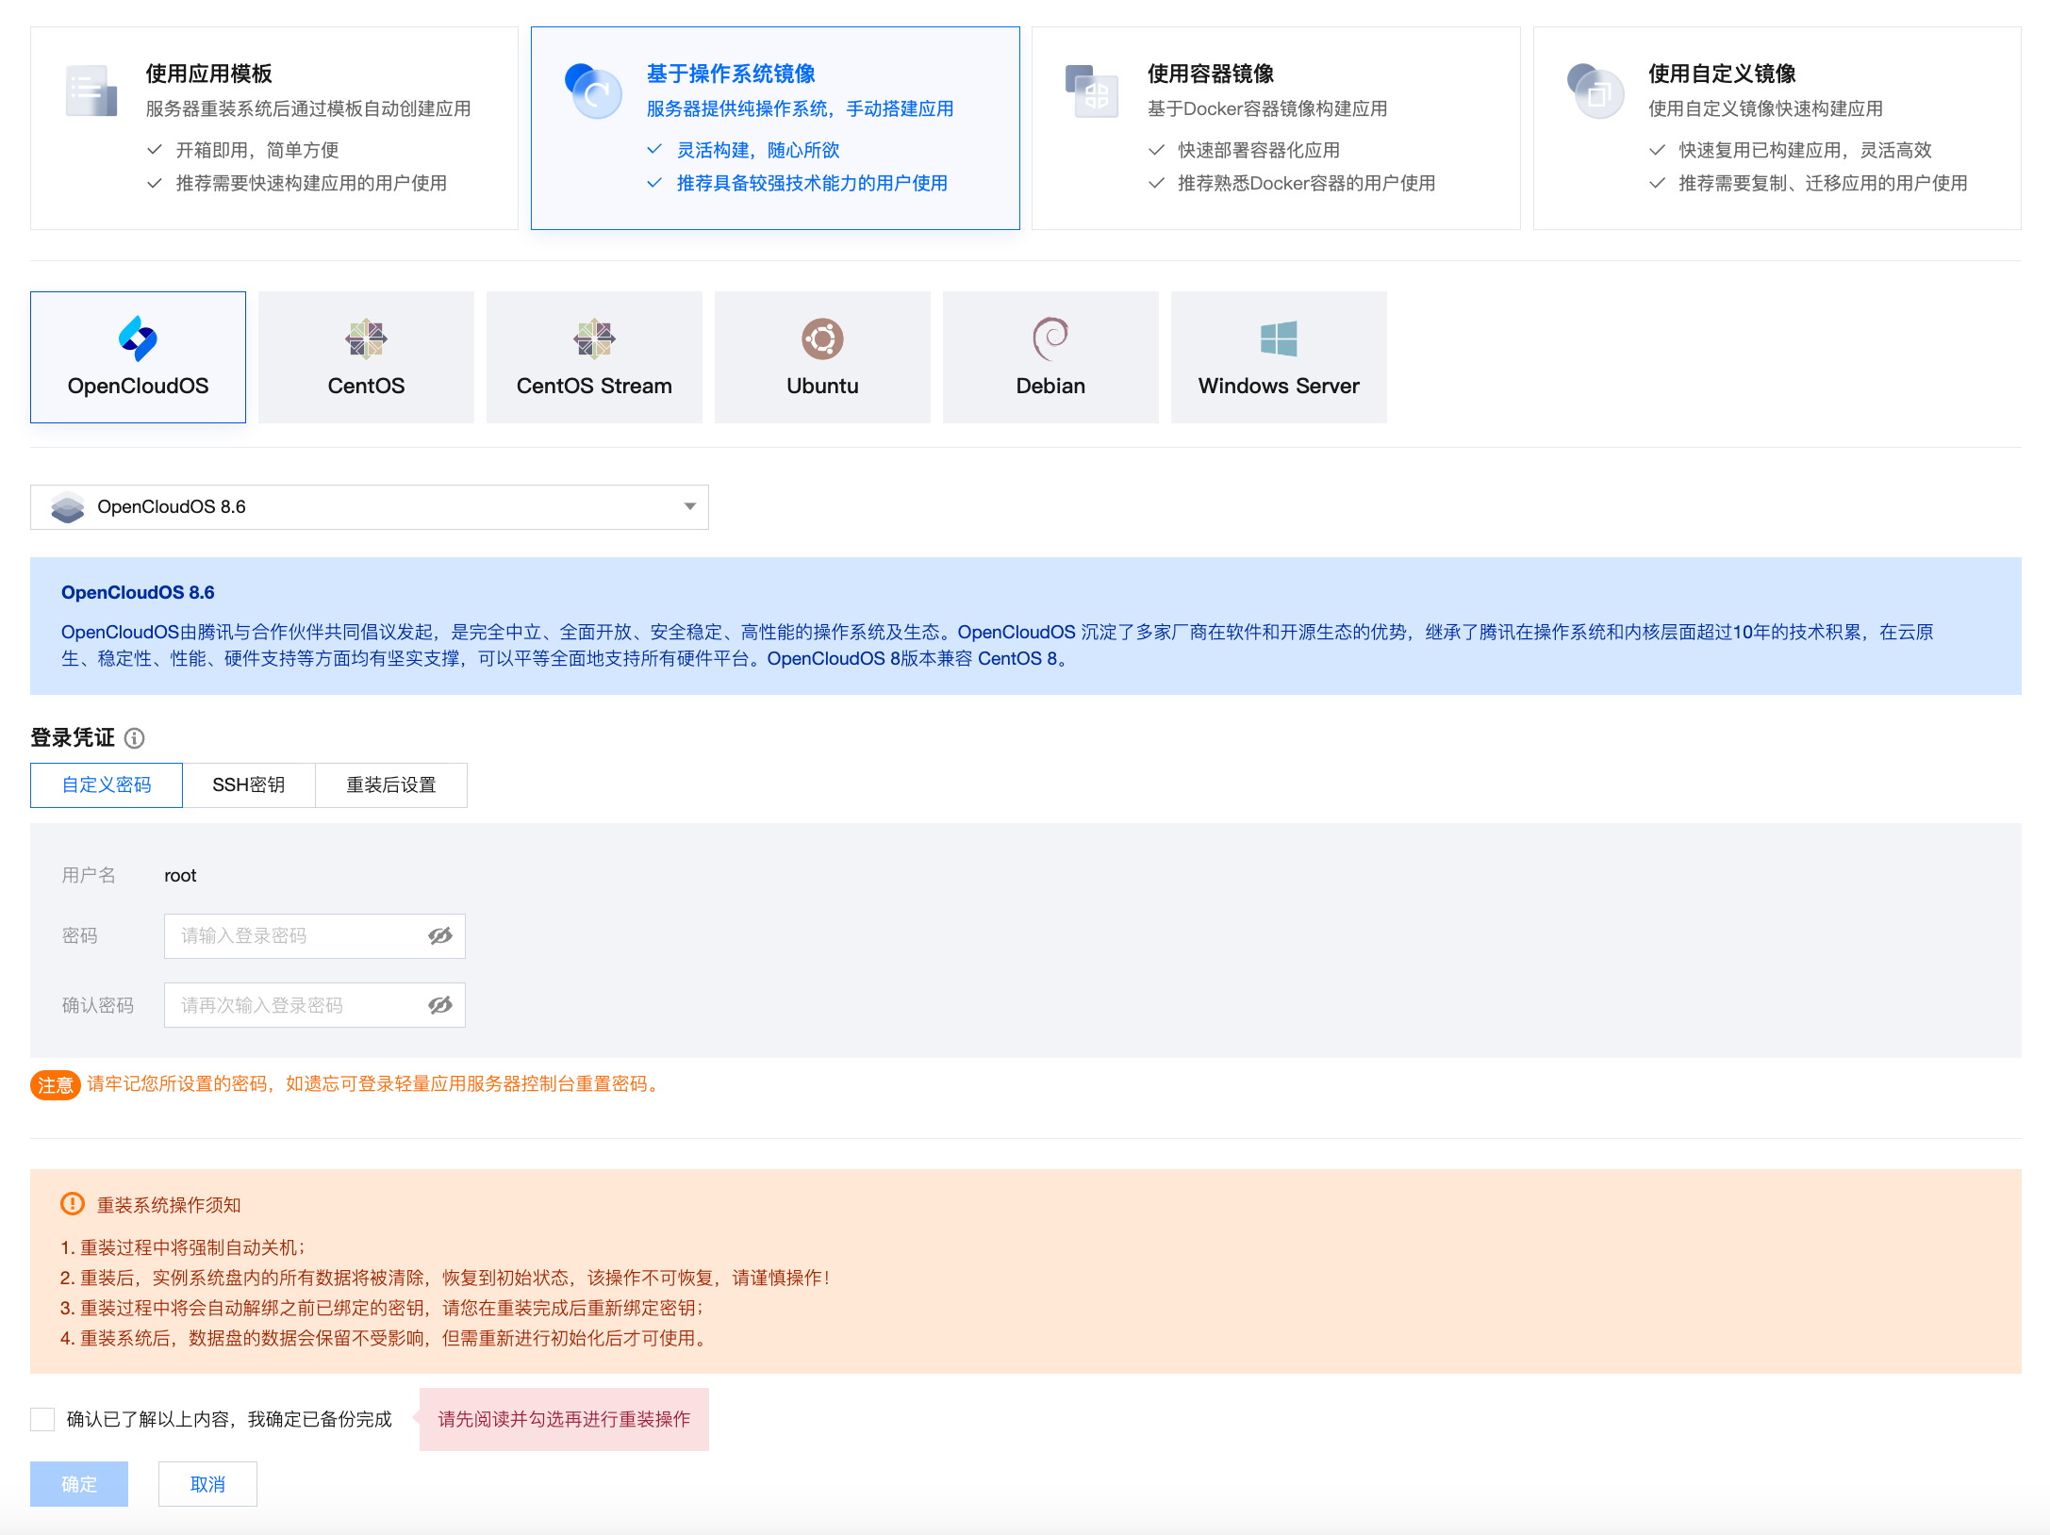Focus the 请再次输入登录密码 input field

315,1005
